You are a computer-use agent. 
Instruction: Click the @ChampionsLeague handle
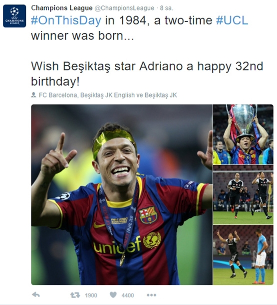[124, 8]
